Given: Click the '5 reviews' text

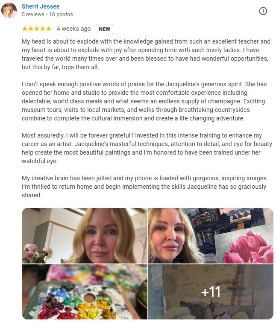Looking at the screenshot, I should (x=33, y=15).
